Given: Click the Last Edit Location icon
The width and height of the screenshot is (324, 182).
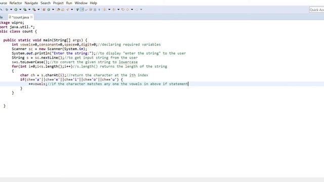Looking at the screenshot, I should [x=123, y=10].
